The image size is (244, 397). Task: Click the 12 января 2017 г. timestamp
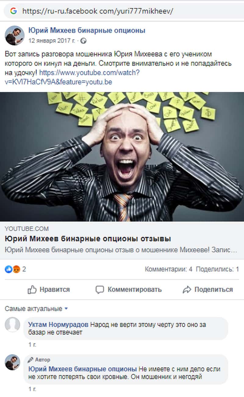[52, 40]
